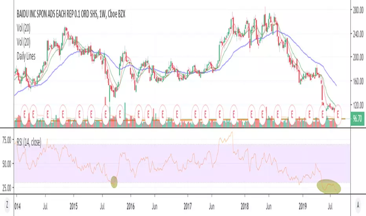Click the green 96.70 current price tag
The width and height of the screenshot is (366, 216).
coord(357,119)
